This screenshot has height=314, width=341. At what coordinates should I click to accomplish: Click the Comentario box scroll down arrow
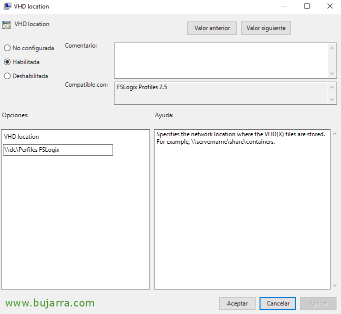click(331, 74)
